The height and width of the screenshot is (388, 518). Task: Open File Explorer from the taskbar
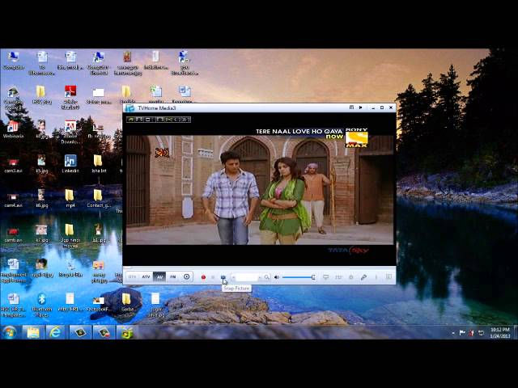click(33, 332)
